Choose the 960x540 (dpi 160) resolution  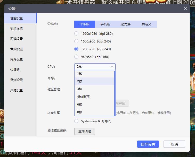76,57
